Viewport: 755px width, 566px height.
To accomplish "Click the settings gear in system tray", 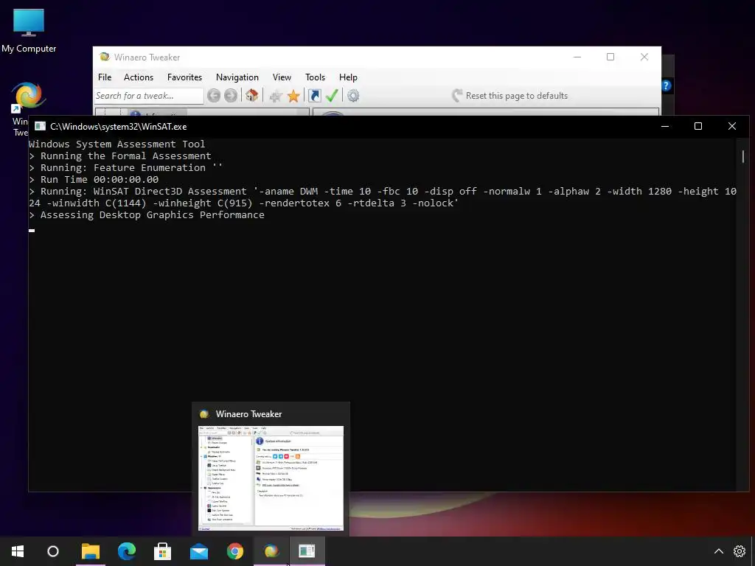I will tap(740, 551).
